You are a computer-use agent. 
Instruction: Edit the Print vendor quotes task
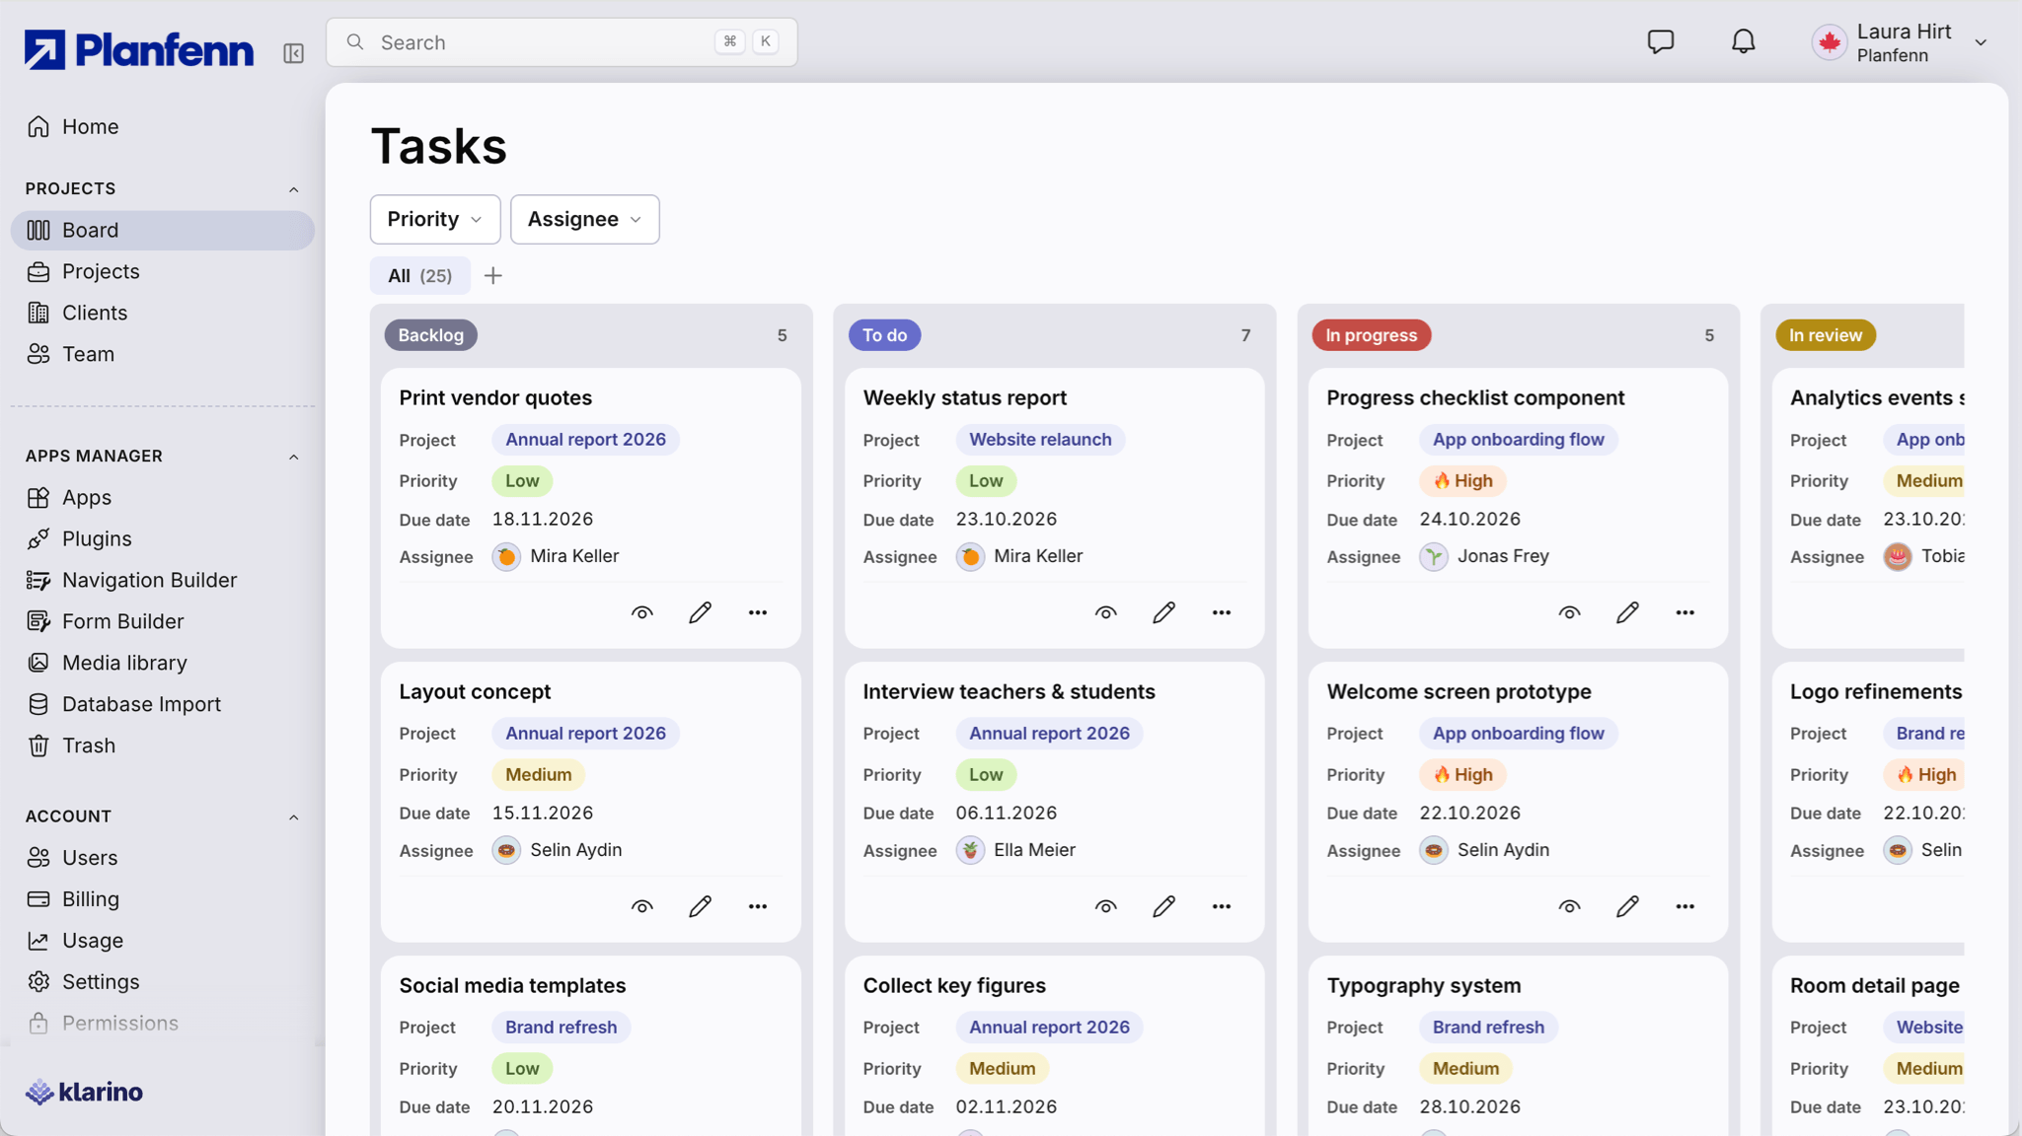700,612
